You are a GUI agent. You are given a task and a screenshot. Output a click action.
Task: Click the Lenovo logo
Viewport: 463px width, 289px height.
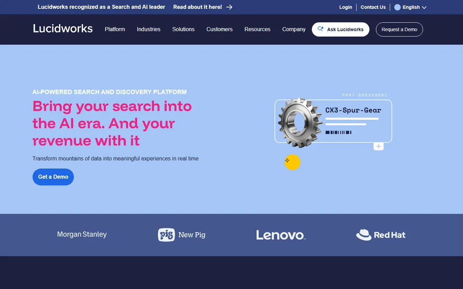281,235
